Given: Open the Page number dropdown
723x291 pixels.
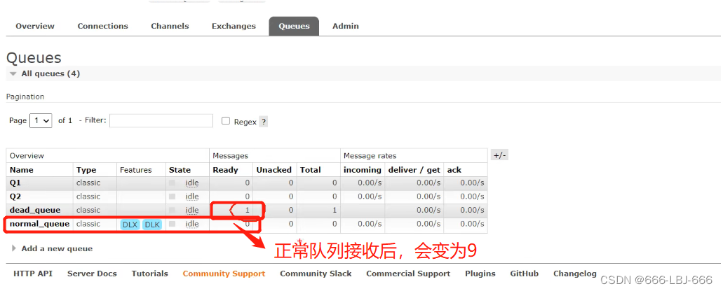Looking at the screenshot, I should (41, 121).
